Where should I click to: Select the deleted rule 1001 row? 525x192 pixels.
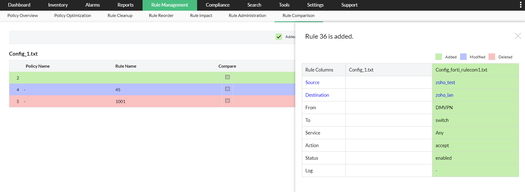(x=120, y=101)
